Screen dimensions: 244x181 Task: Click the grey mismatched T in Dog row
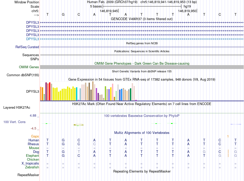click(79, 152)
